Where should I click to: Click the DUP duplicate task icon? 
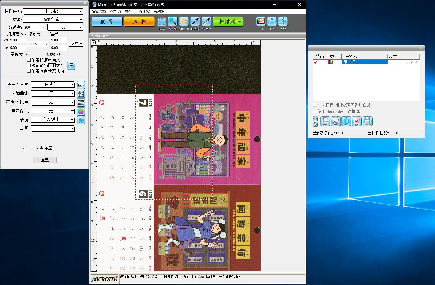coord(325,121)
